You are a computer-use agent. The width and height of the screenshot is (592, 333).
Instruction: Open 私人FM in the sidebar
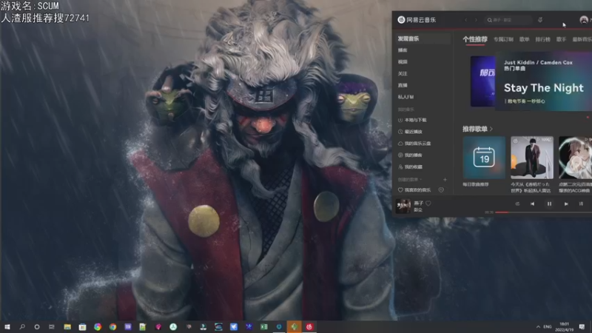(406, 97)
